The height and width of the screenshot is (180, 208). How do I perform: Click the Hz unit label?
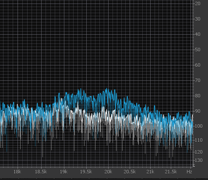[x=189, y=172]
